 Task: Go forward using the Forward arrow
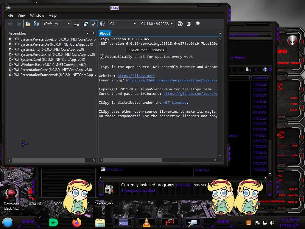coord(19,24)
